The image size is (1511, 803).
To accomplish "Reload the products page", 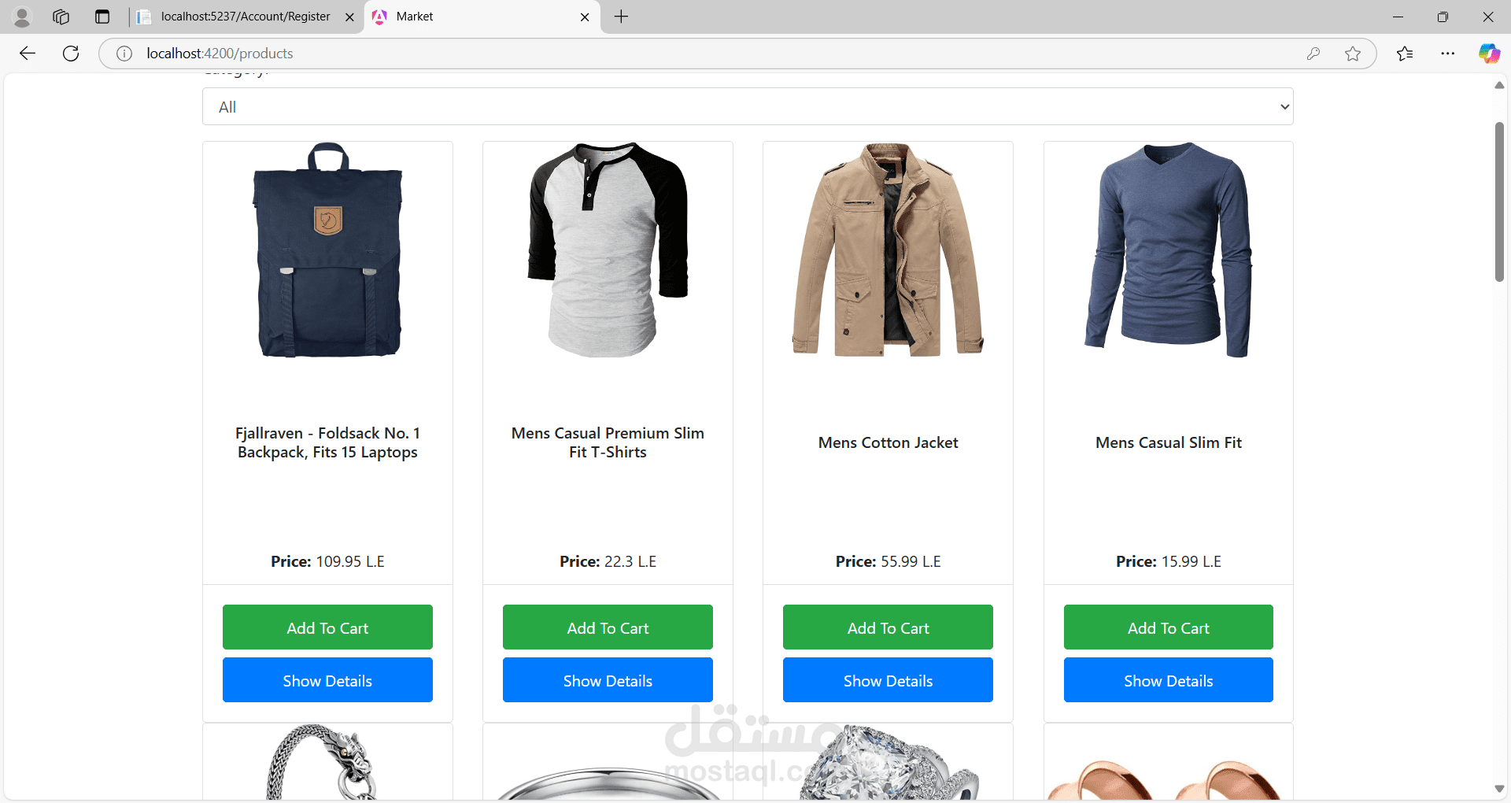I will (71, 54).
